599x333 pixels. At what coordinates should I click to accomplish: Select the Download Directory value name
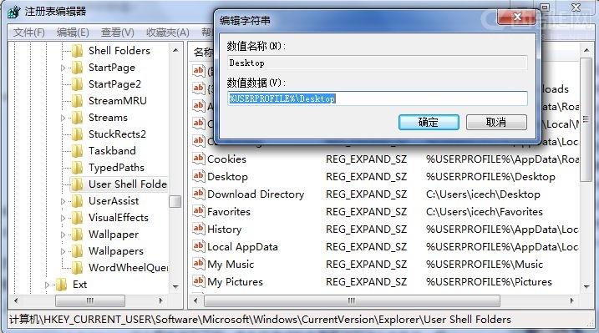pyautogui.click(x=256, y=194)
